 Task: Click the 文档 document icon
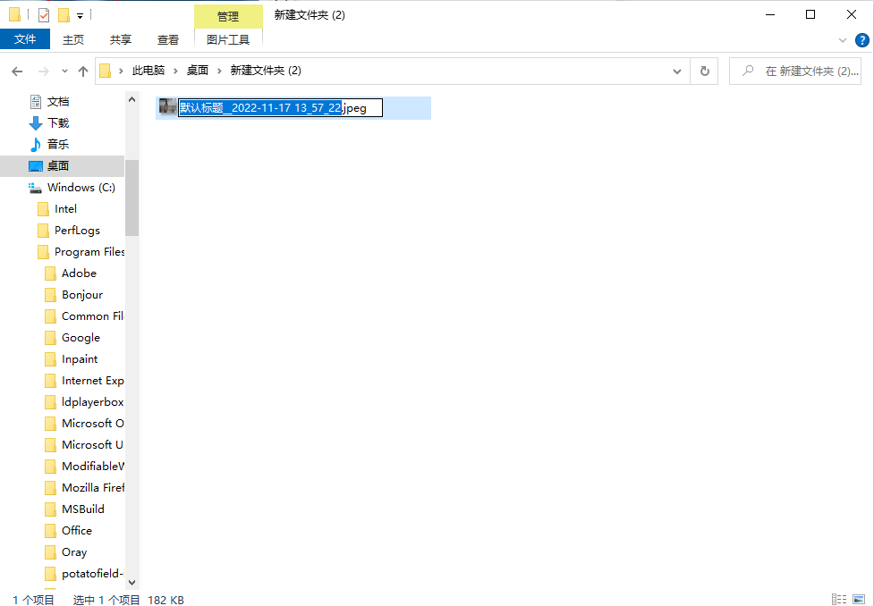[36, 101]
